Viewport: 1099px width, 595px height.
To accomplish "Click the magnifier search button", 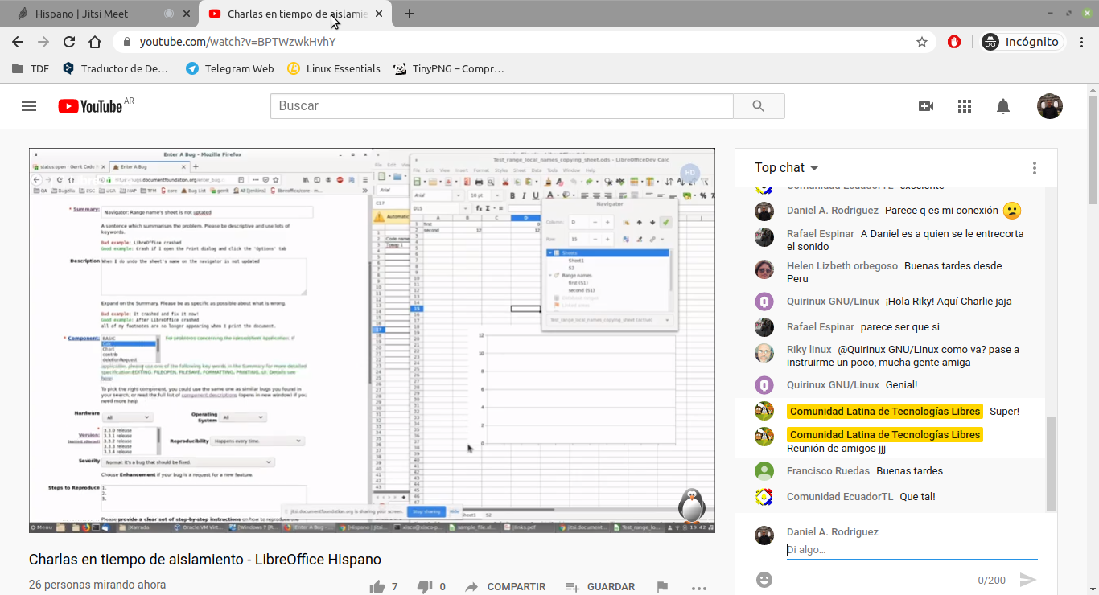I will coord(759,105).
